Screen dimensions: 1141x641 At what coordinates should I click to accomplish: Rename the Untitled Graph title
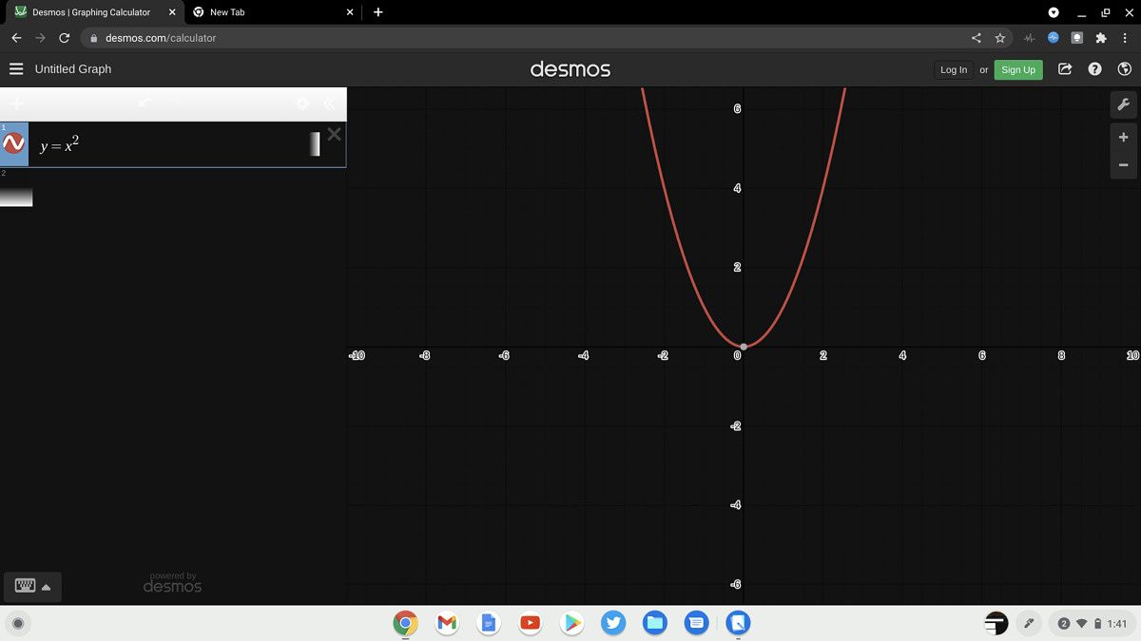pos(73,69)
